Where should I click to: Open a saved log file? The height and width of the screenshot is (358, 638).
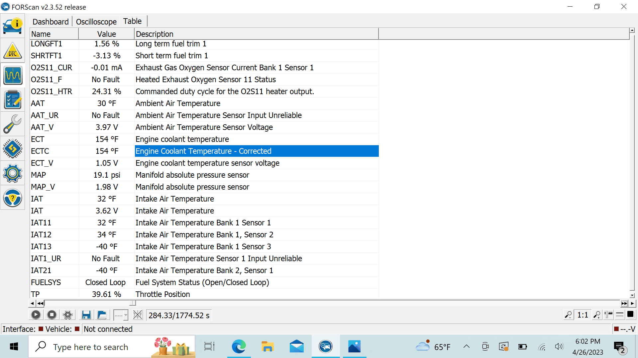102,315
